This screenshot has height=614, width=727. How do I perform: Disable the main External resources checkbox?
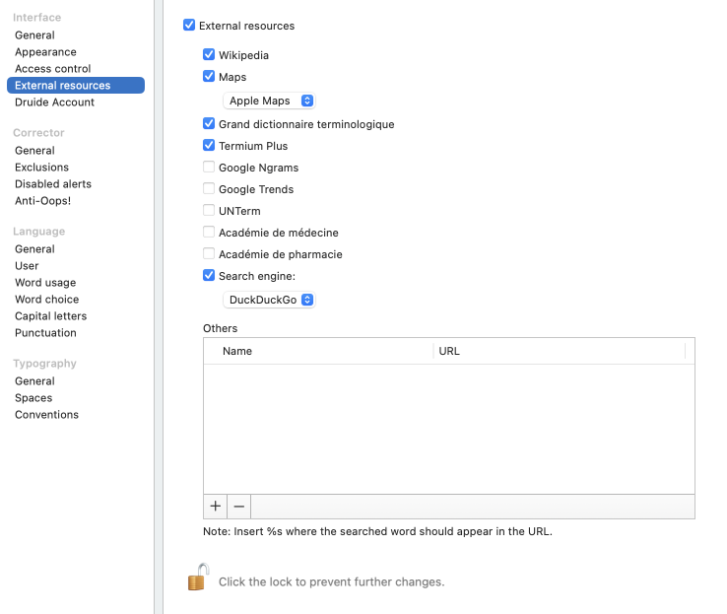(x=189, y=26)
